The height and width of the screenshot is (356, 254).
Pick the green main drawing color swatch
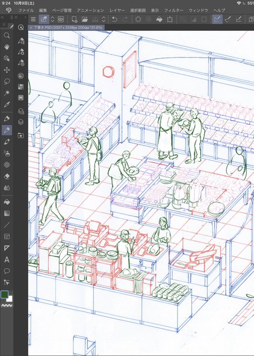(x=5, y=295)
